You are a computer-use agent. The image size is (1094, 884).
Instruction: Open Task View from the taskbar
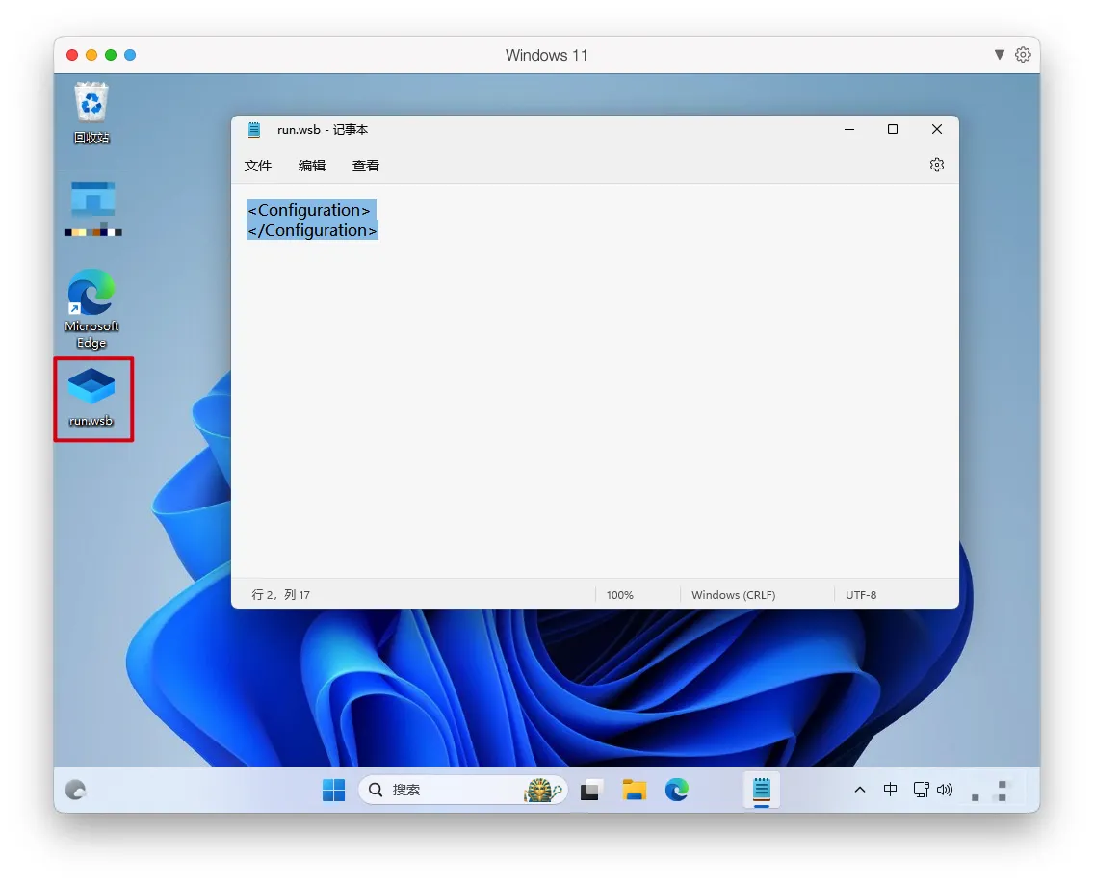(x=590, y=790)
